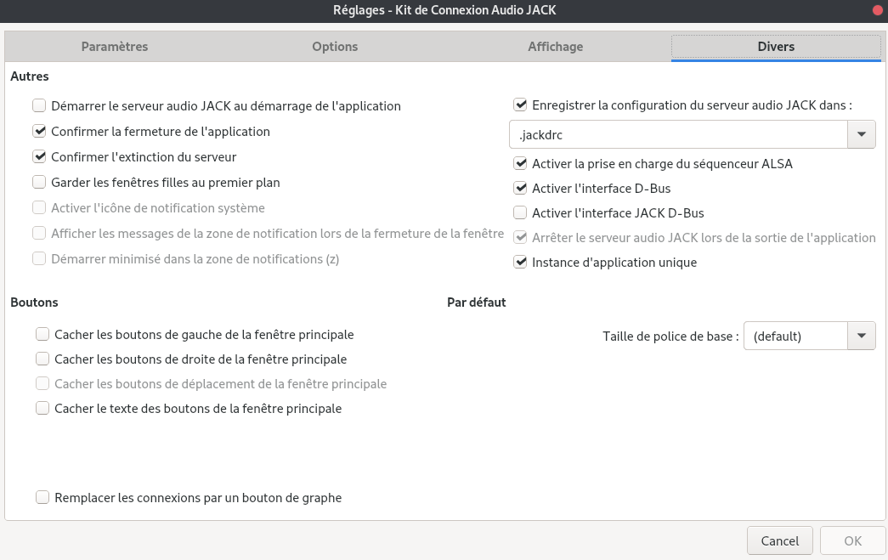Click inside the .jackdrc text field
Screen dimensions: 888x560
coord(678,135)
